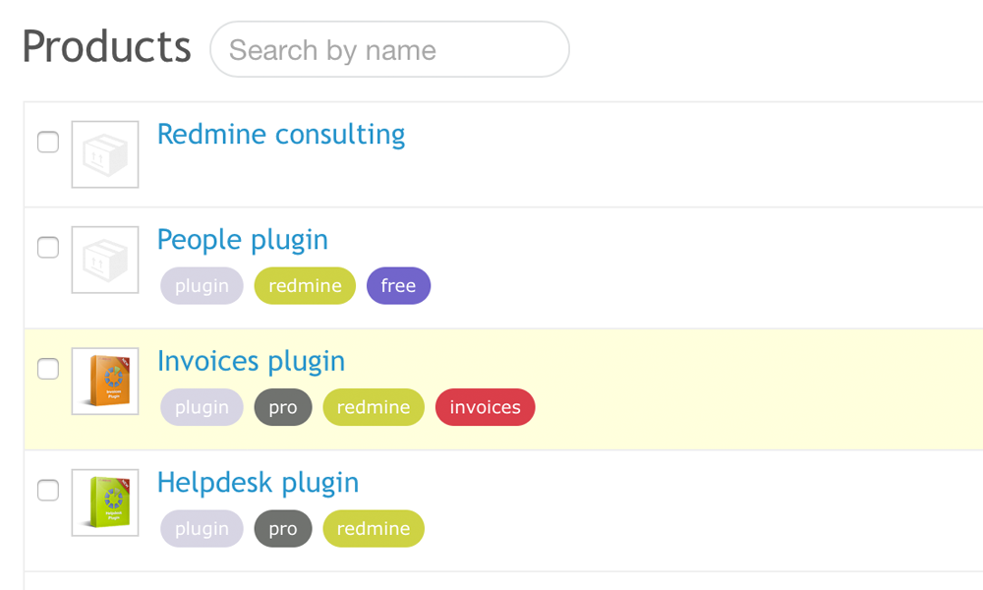Click the orange Invoices plugin product image
The height and width of the screenshot is (590, 983).
coord(105,382)
